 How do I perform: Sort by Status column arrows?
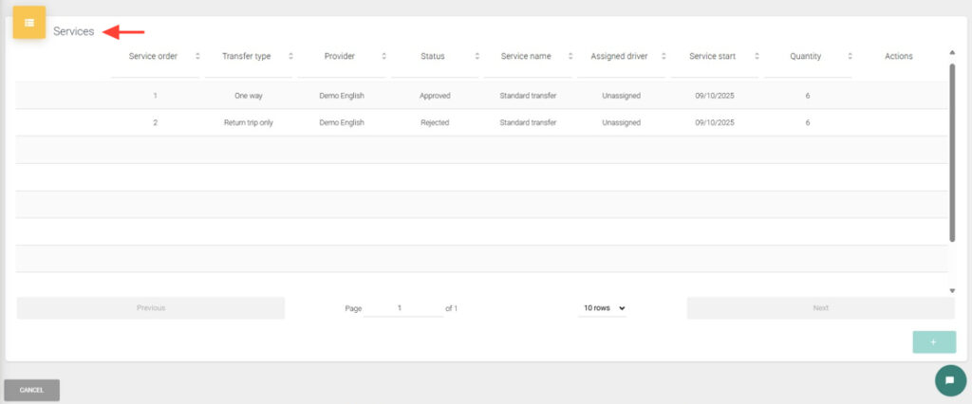(477, 57)
